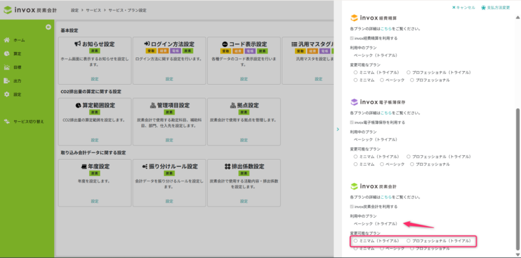
Task: Click the hierarchy icon on 管理項目設定 card
Action: [153, 106]
